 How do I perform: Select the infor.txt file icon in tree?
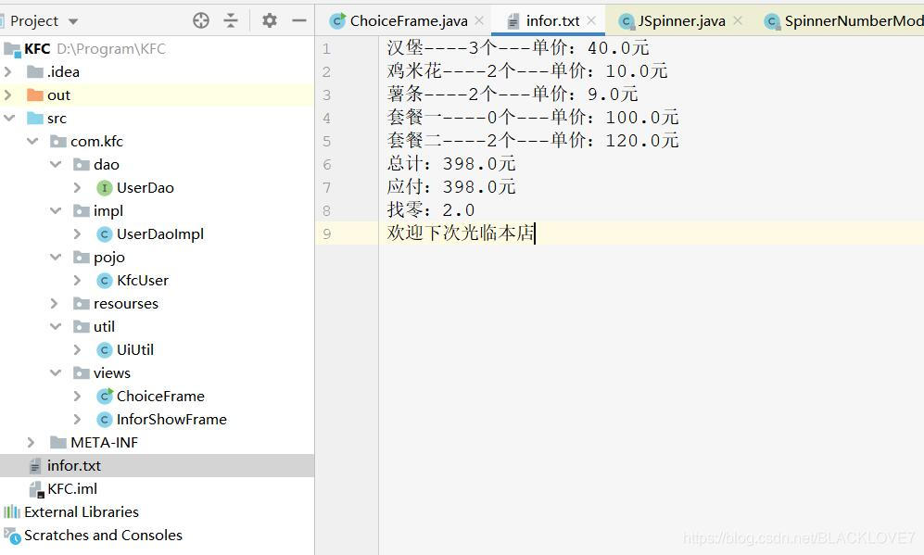[x=35, y=466]
